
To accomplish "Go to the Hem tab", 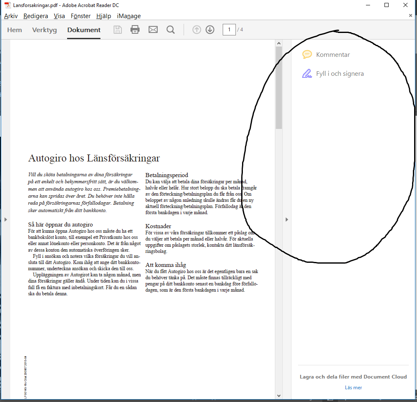I will tap(14, 30).
